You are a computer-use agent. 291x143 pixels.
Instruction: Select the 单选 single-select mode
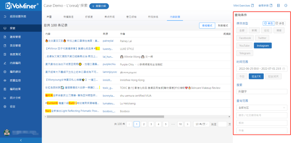tap(268, 23)
